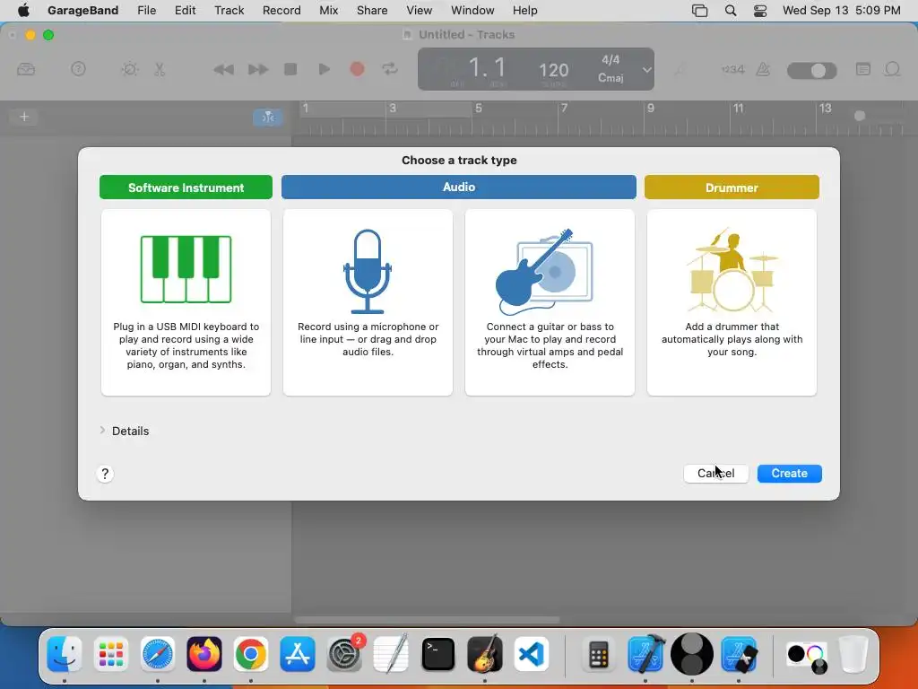918x689 pixels.
Task: Toggle the 1234 count-in button
Action: [732, 70]
